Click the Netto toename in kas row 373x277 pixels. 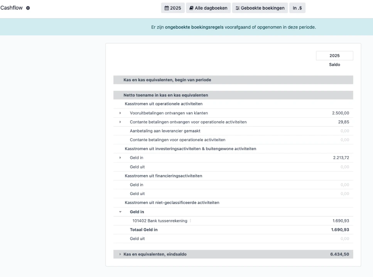click(x=233, y=95)
